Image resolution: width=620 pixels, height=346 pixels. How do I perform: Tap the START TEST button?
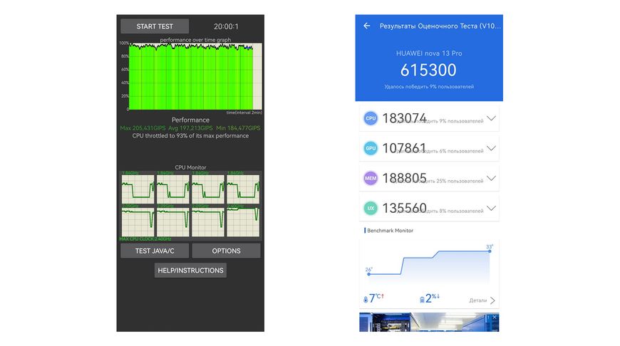pyautogui.click(x=155, y=26)
